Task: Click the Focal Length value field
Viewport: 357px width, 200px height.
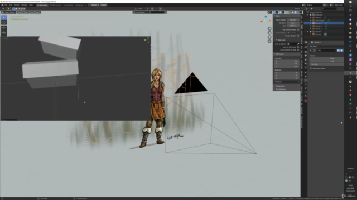Action: [x=293, y=20]
